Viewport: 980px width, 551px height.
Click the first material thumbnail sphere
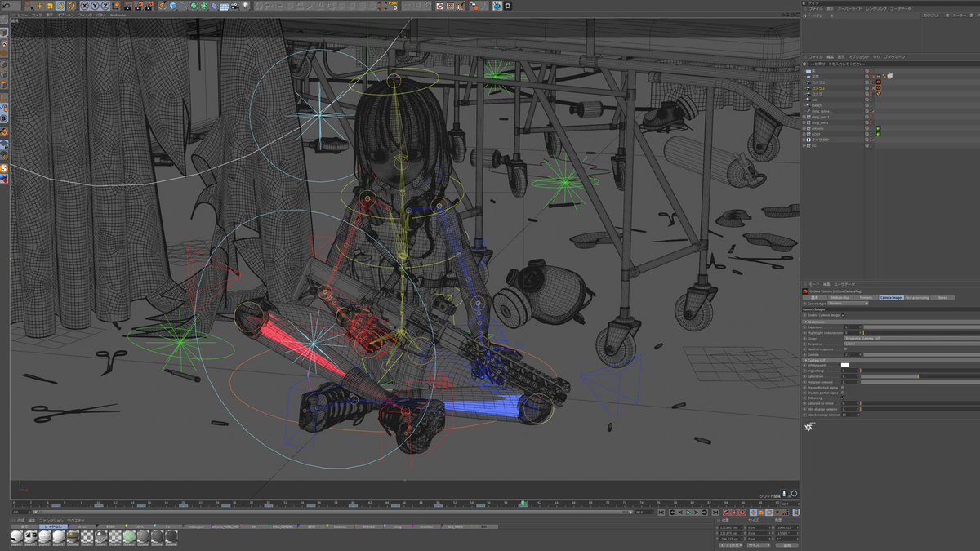pos(17,536)
